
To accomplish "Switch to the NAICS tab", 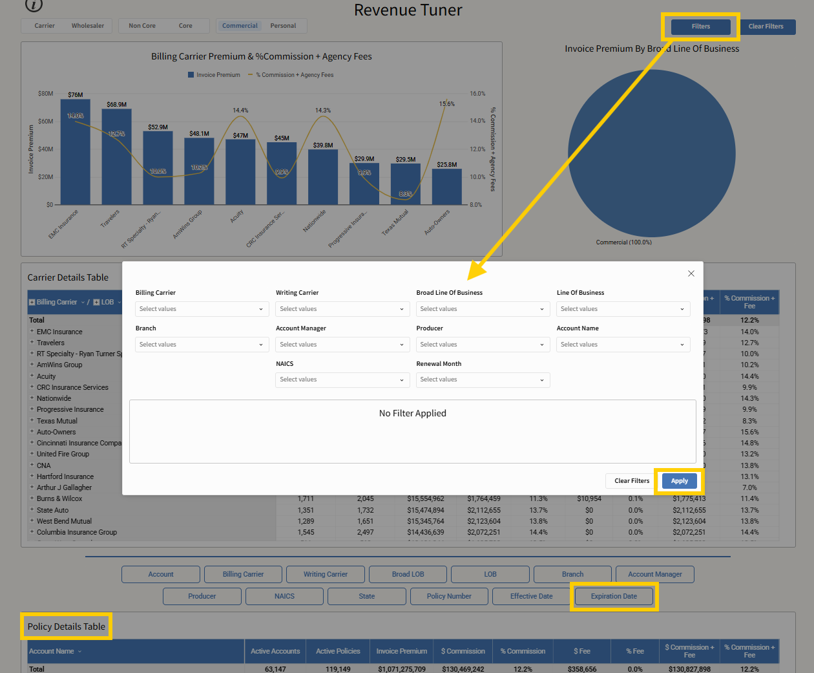I will (x=284, y=596).
